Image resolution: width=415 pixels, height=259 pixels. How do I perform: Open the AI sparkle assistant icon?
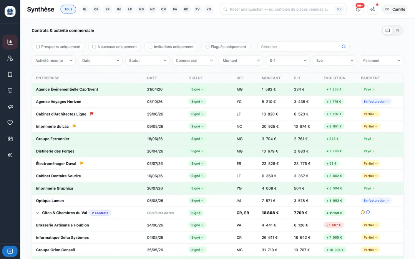tap(372, 9)
